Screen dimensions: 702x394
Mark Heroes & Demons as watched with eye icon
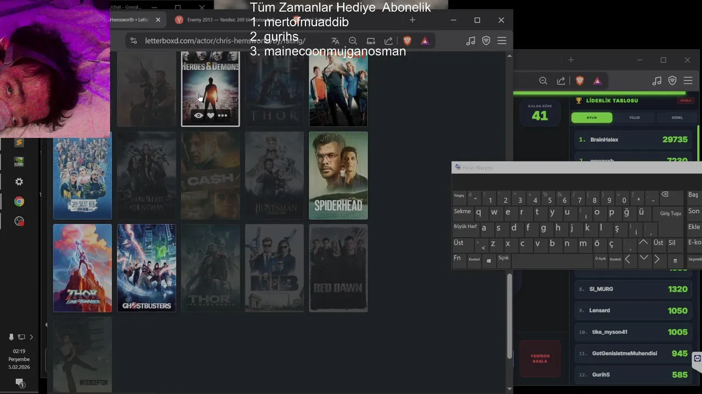pyautogui.click(x=199, y=115)
